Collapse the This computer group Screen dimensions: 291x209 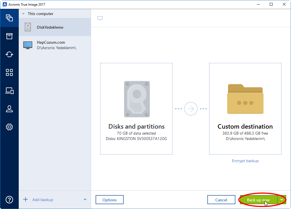click(x=23, y=14)
